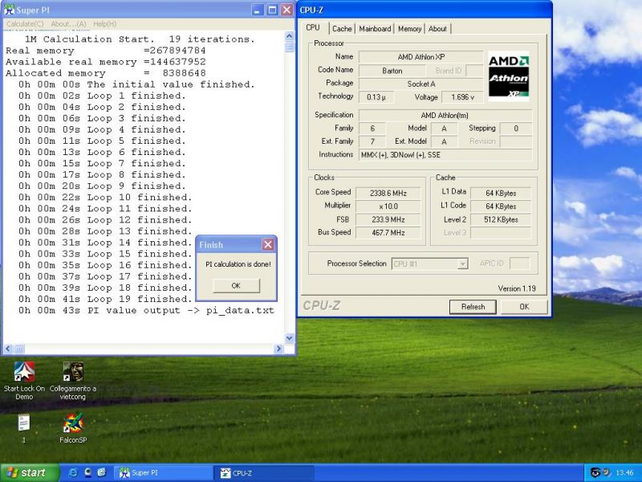Click the FSB value 233.9 MHz
This screenshot has width=642, height=482.
tap(388, 219)
